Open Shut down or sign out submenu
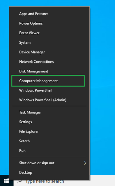This screenshot has height=186, width=115. [x=49, y=163]
